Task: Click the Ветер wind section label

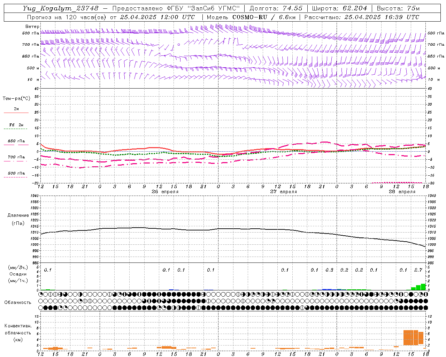Action: [32, 26]
